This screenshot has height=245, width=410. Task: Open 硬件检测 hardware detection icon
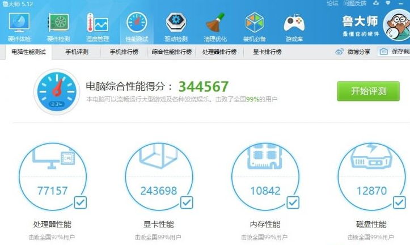58,23
